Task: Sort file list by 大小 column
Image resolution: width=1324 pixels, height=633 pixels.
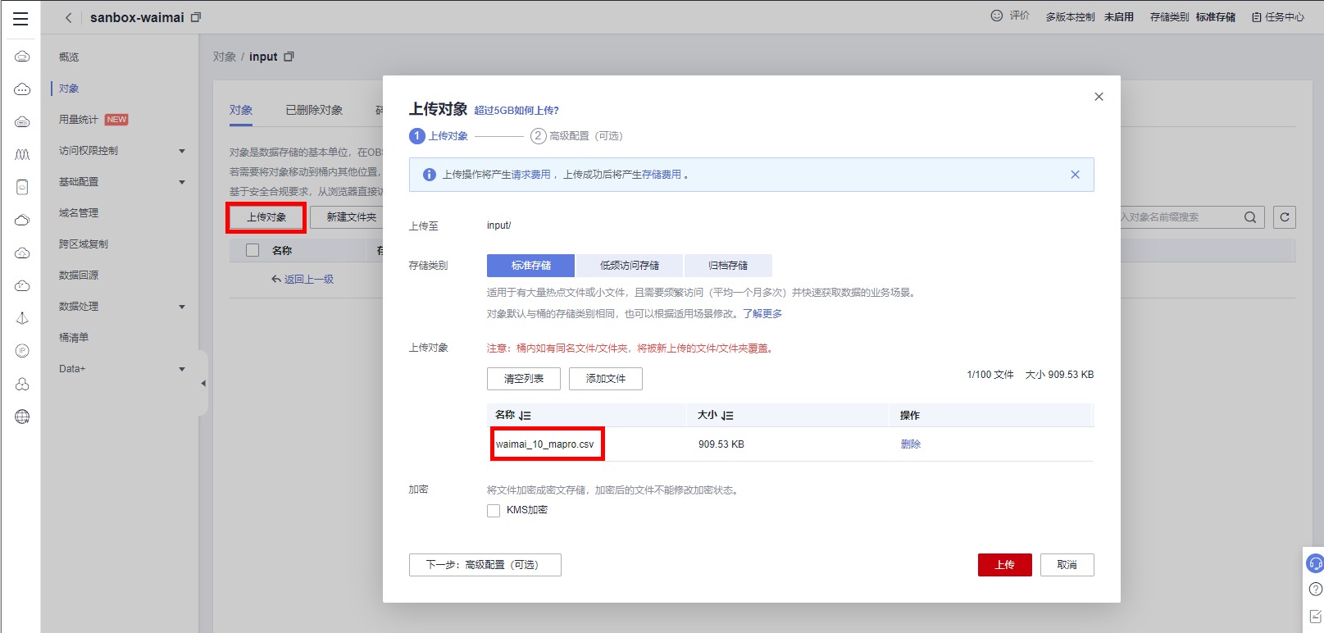Action: tap(727, 416)
